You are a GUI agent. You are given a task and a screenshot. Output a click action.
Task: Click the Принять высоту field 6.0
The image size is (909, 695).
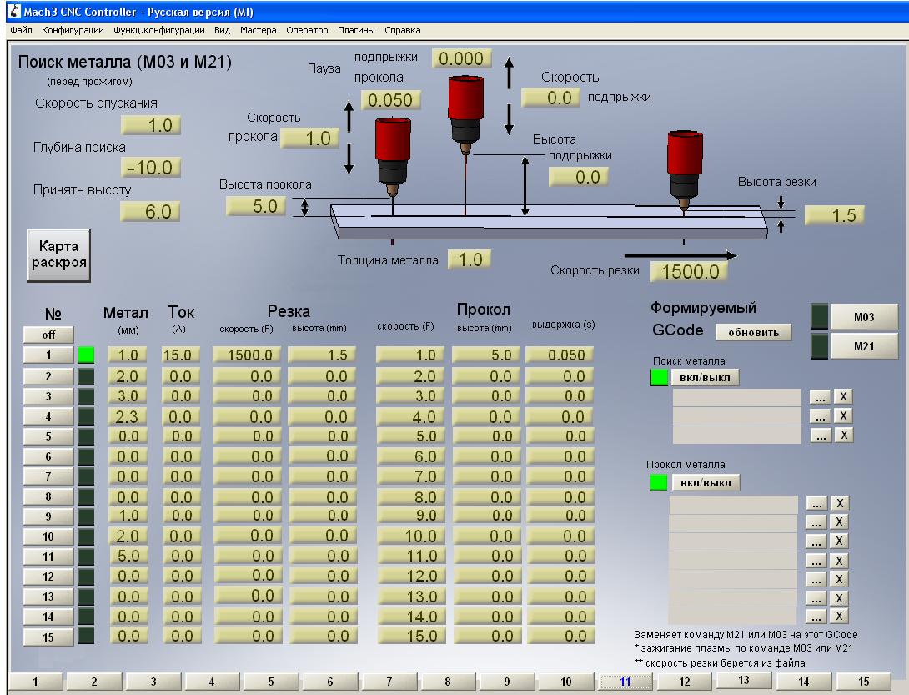(x=150, y=211)
